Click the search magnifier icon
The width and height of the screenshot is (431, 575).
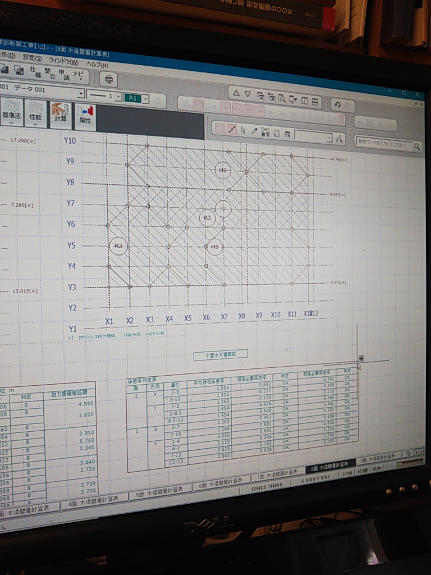pyautogui.click(x=417, y=147)
